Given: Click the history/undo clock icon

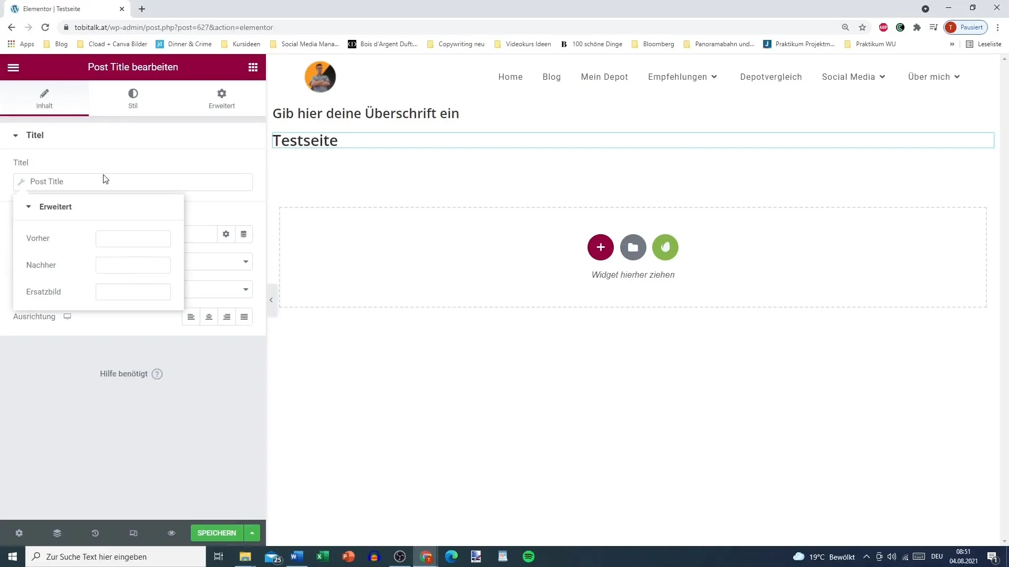Looking at the screenshot, I should pyautogui.click(x=95, y=533).
